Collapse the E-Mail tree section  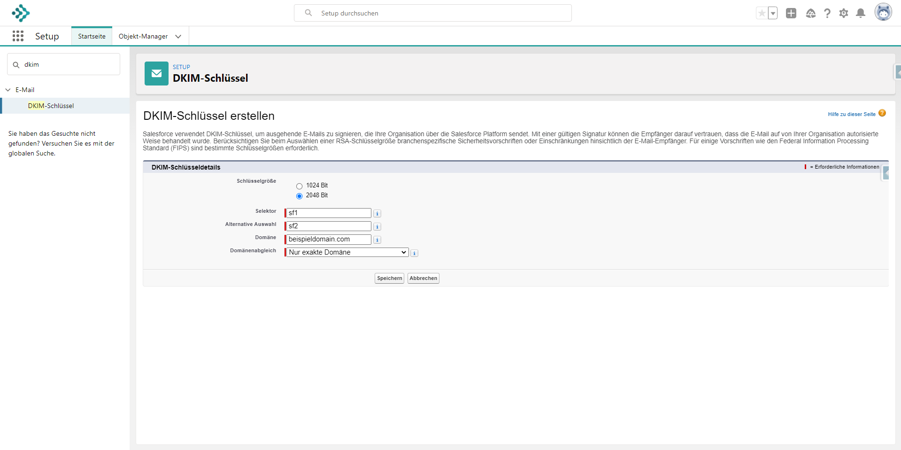(x=8, y=90)
